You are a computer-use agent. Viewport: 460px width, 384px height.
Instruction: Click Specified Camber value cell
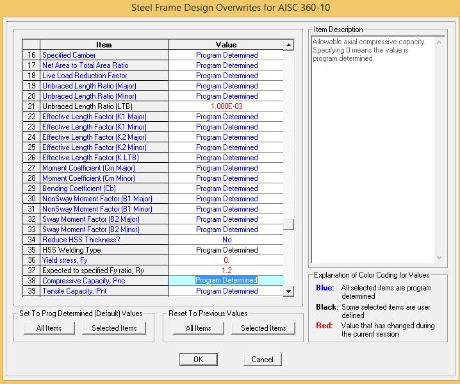(226, 55)
